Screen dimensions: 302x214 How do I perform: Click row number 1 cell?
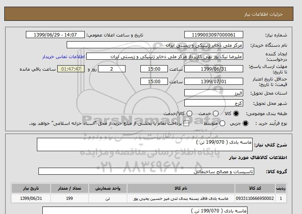coord(281,198)
